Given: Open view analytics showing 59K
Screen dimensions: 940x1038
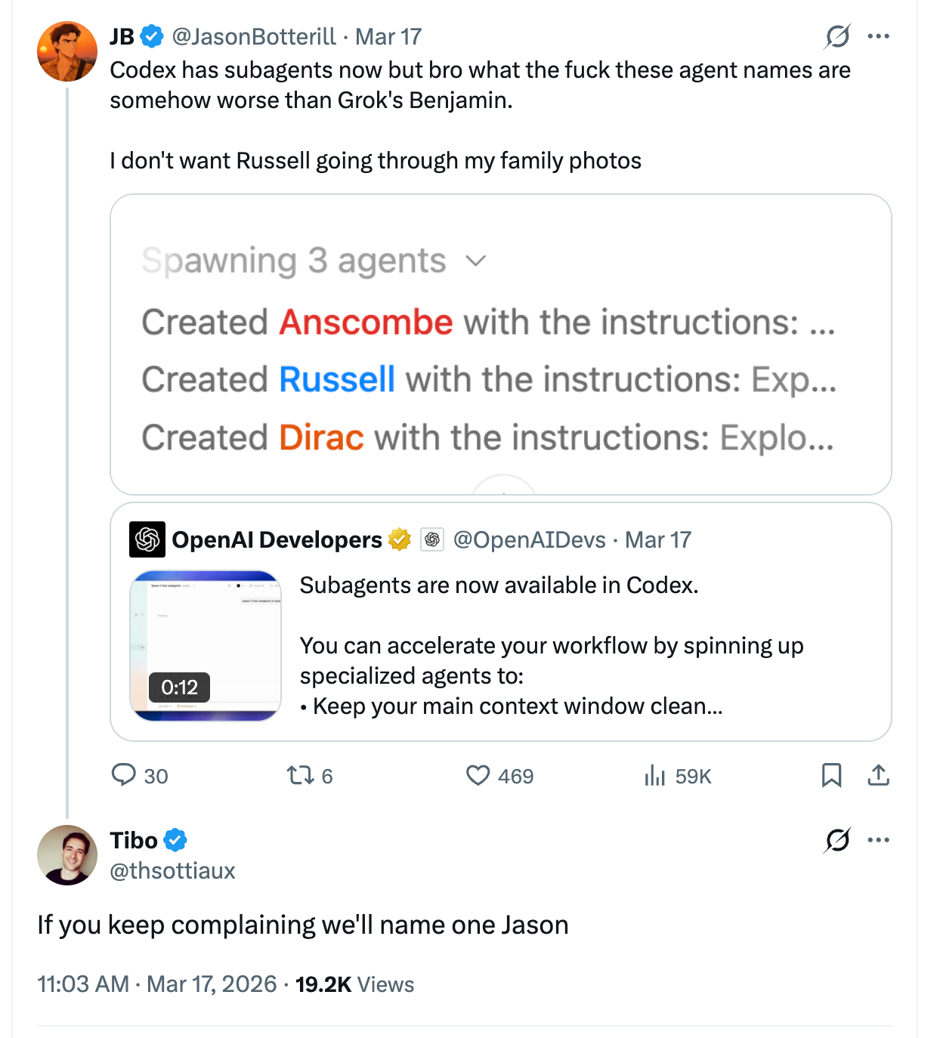Looking at the screenshot, I should [x=654, y=775].
